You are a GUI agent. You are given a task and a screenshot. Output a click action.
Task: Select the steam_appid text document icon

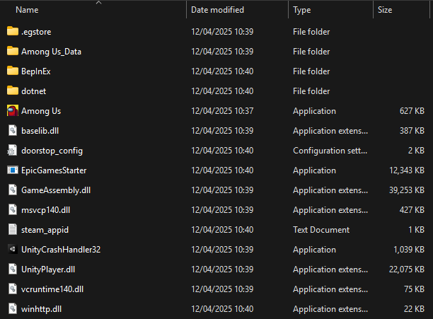pos(13,230)
